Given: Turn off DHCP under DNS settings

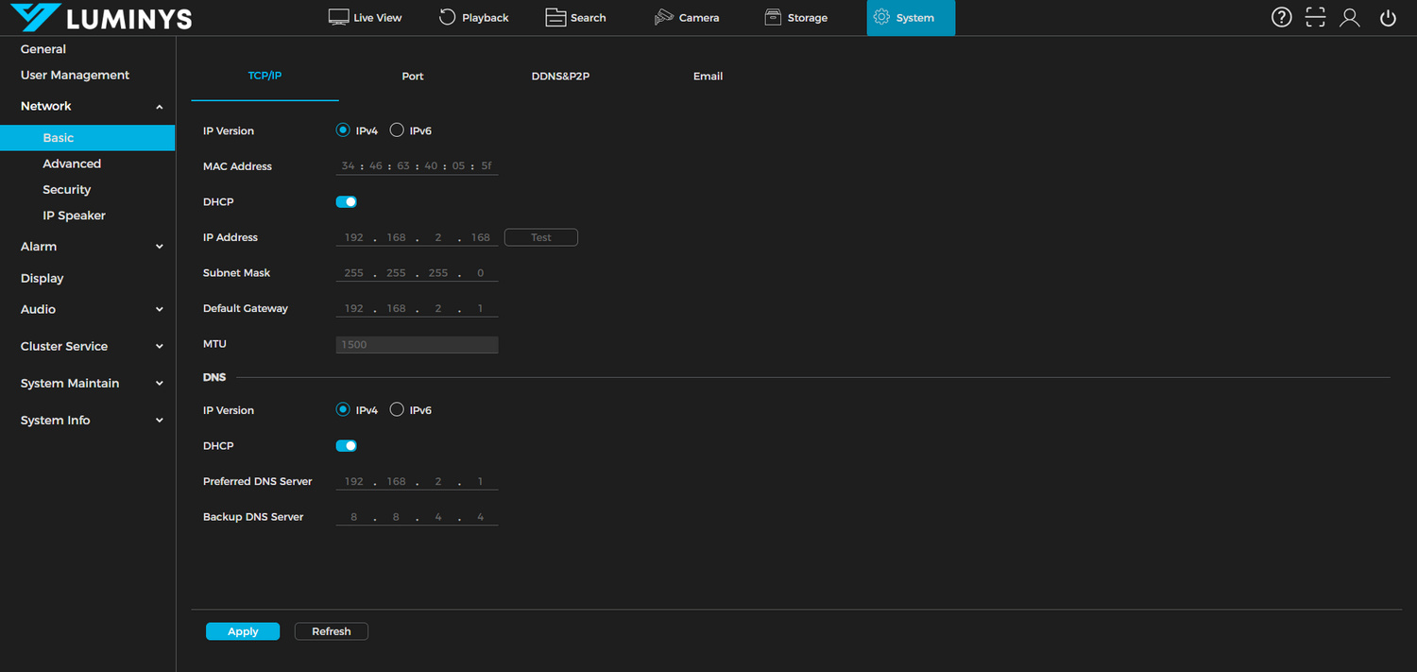Looking at the screenshot, I should coord(346,445).
